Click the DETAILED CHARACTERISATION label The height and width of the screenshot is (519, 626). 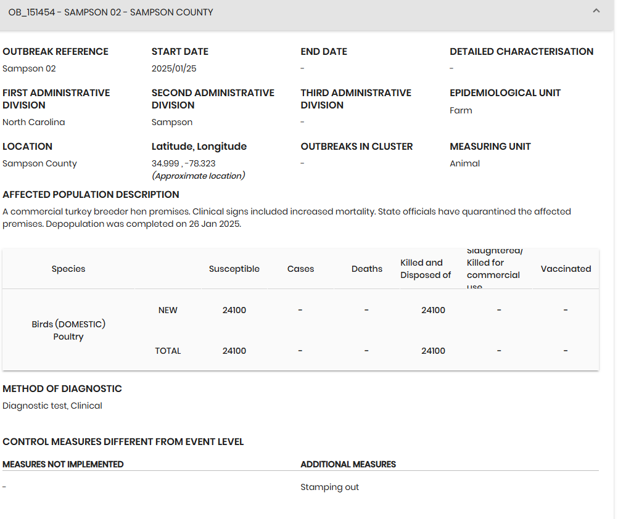pyautogui.click(x=521, y=51)
